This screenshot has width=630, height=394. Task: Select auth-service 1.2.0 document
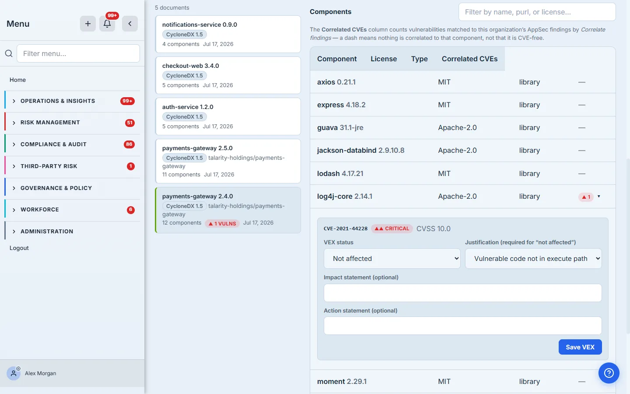point(228,116)
